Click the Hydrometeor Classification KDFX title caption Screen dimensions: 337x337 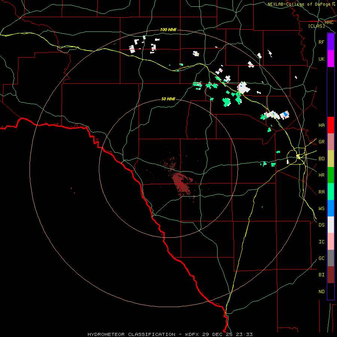pyautogui.click(x=170, y=334)
